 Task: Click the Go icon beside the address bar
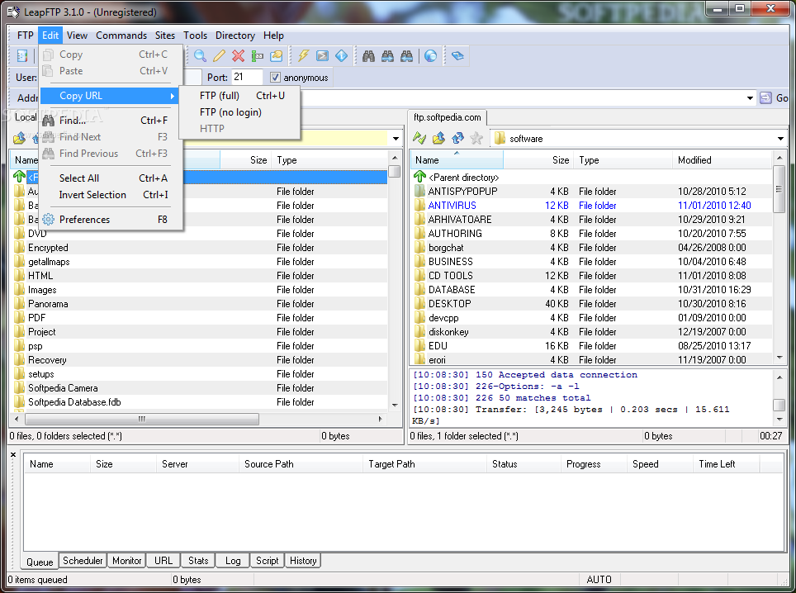[x=765, y=98]
